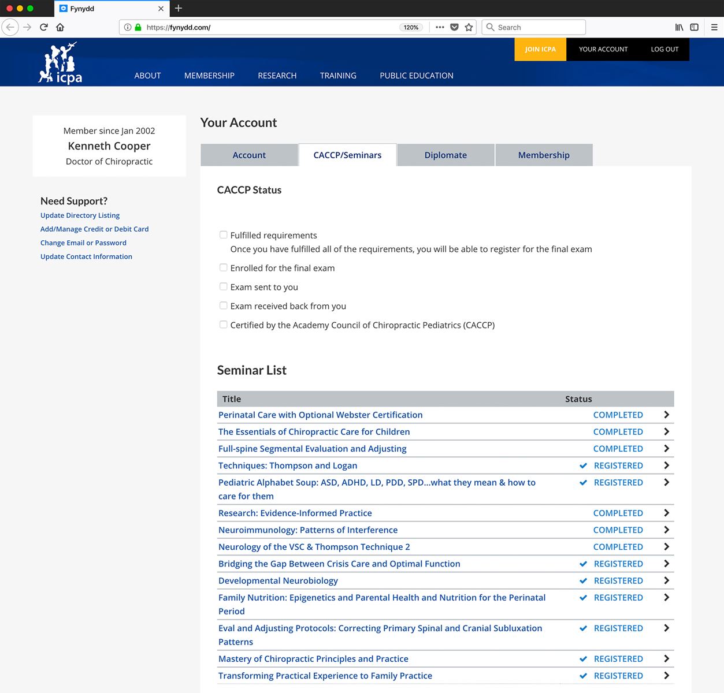
Task: Expand Techniques: Thompson and Logan chevron
Action: click(666, 465)
